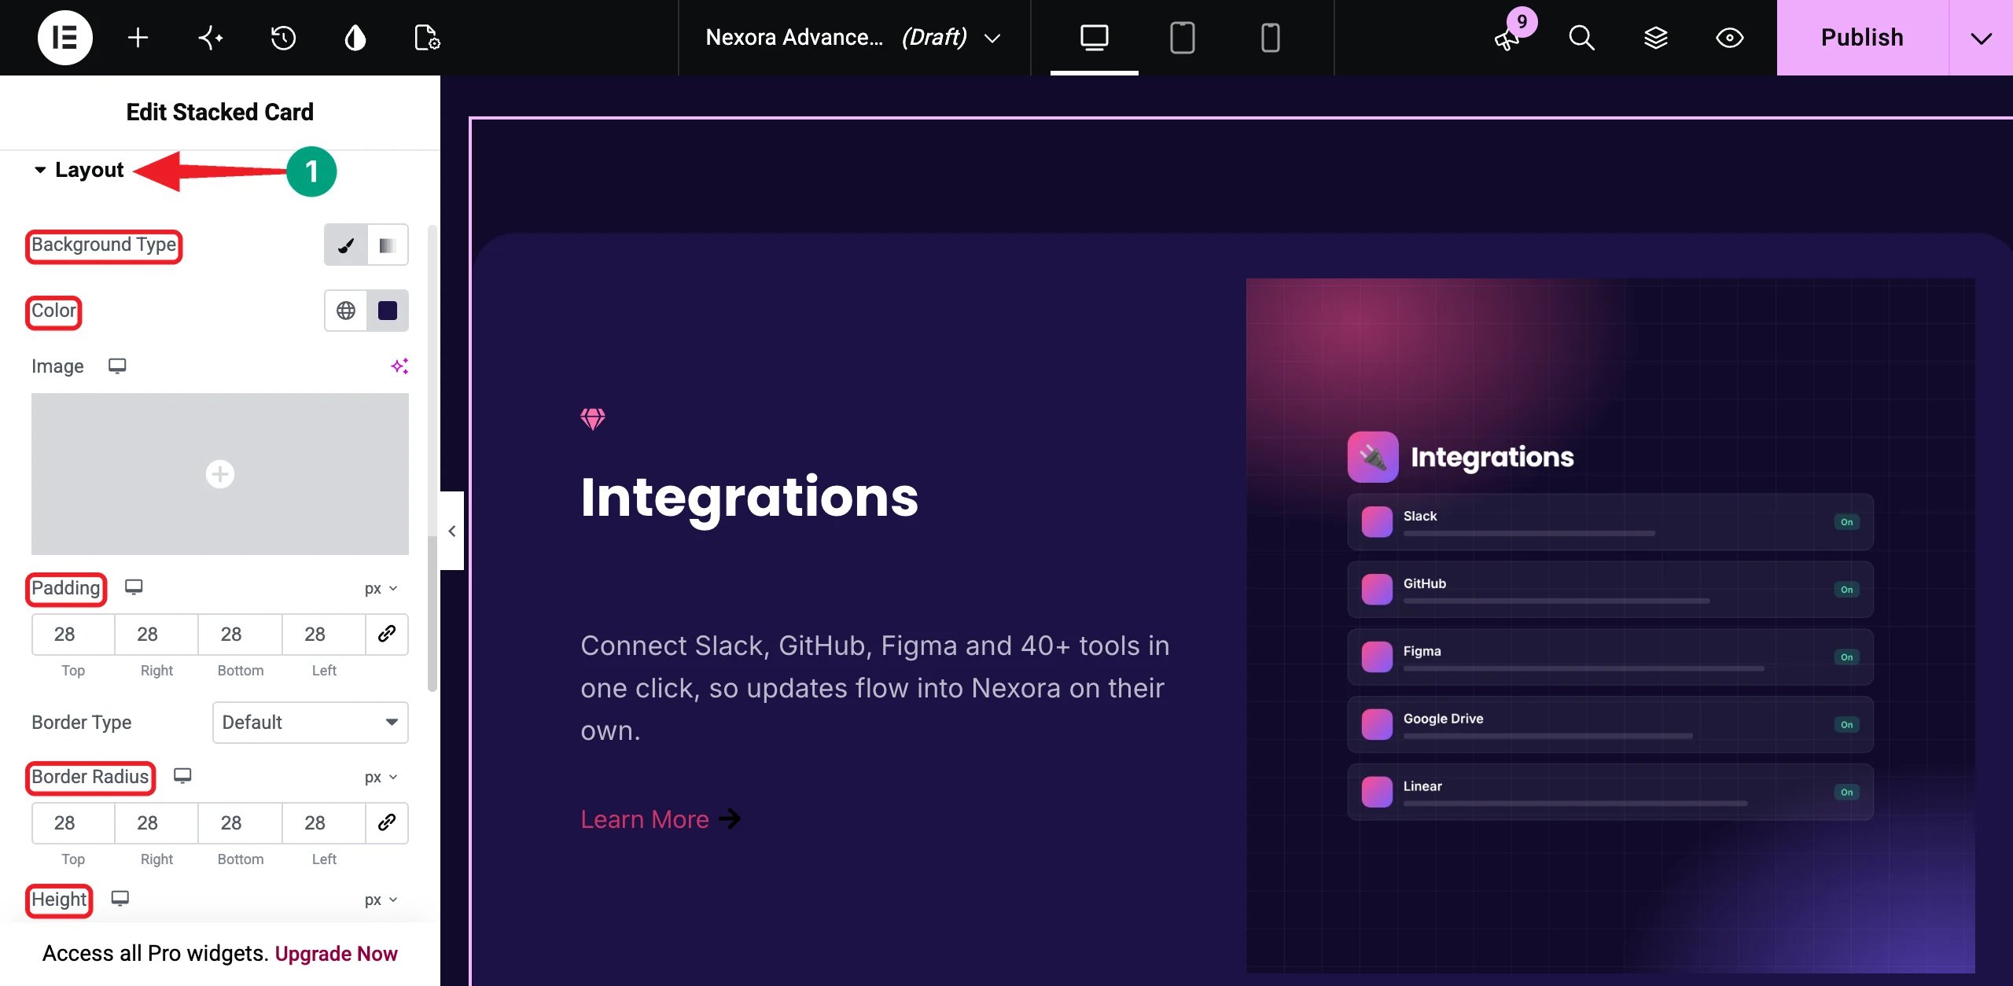Edit Padding Right value field
The width and height of the screenshot is (2013, 986).
click(156, 634)
